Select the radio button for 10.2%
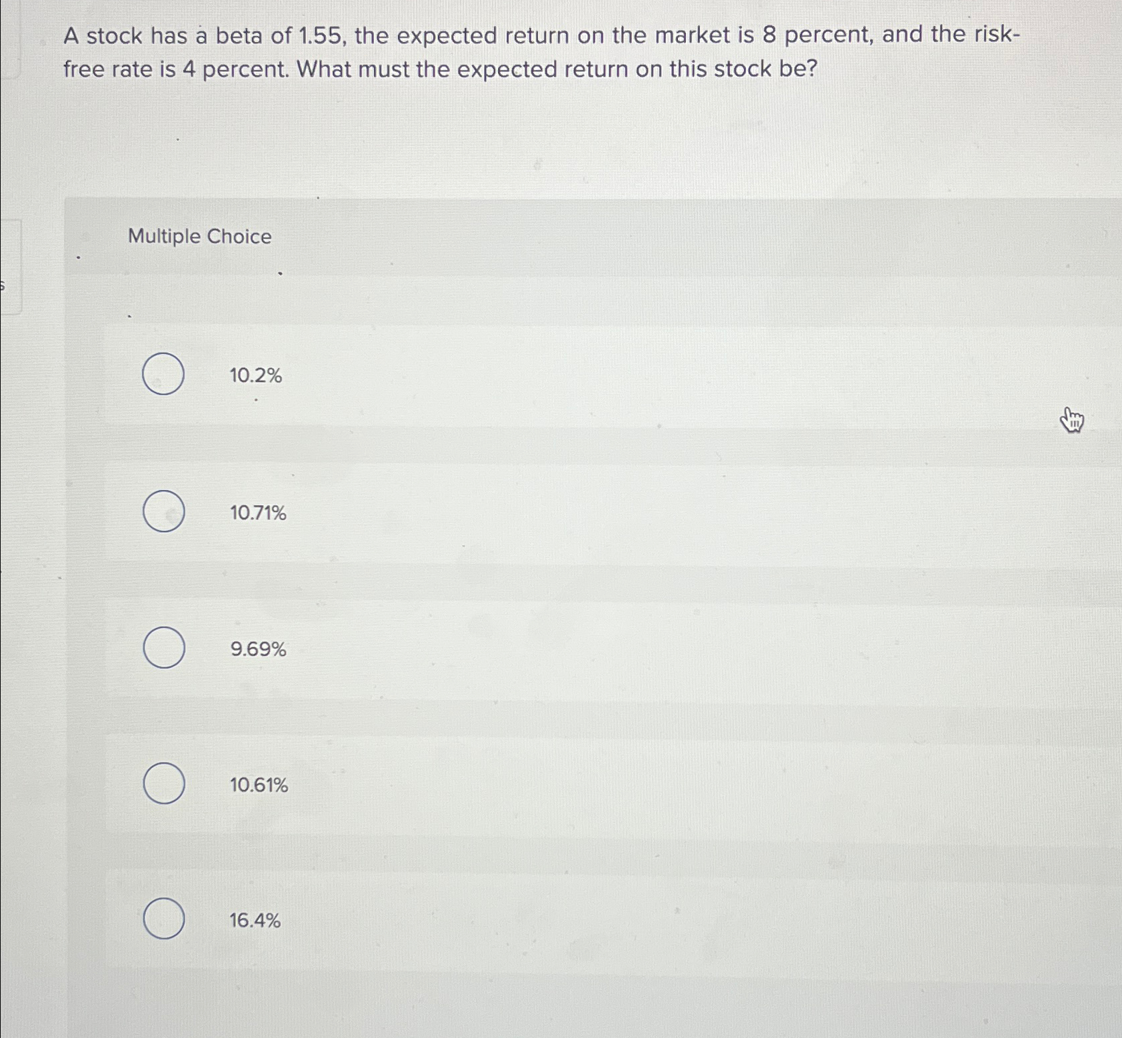 (x=162, y=375)
